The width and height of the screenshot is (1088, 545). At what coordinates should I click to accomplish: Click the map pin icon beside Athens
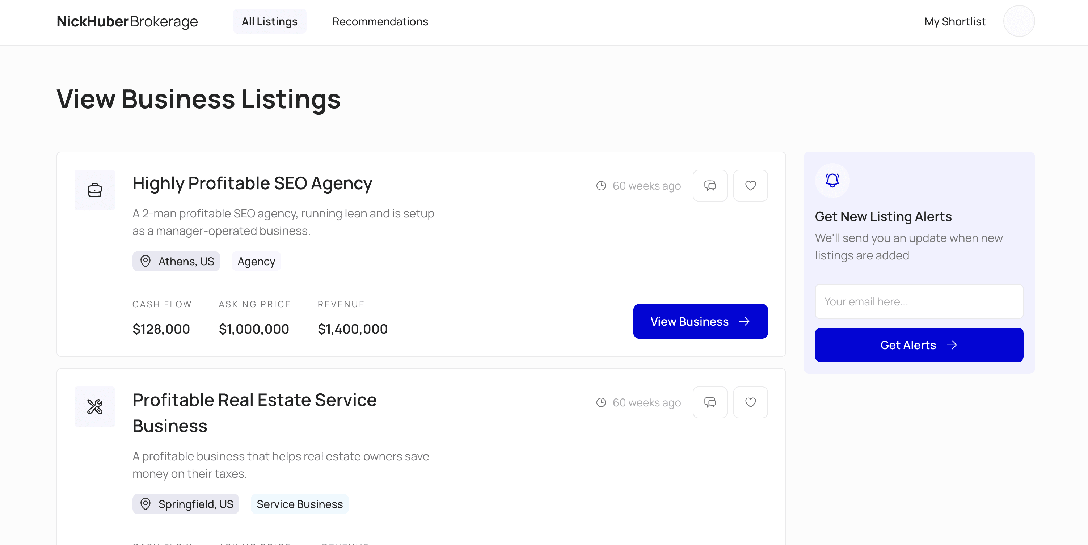pyautogui.click(x=145, y=261)
